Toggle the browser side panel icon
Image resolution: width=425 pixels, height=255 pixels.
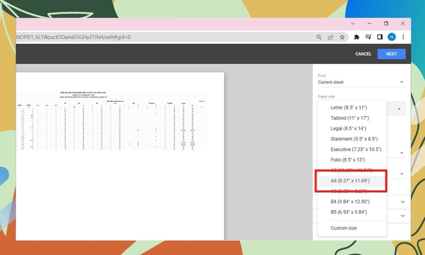click(x=380, y=37)
